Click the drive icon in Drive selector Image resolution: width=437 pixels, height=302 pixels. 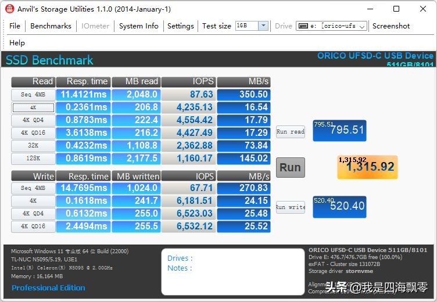tap(303, 26)
